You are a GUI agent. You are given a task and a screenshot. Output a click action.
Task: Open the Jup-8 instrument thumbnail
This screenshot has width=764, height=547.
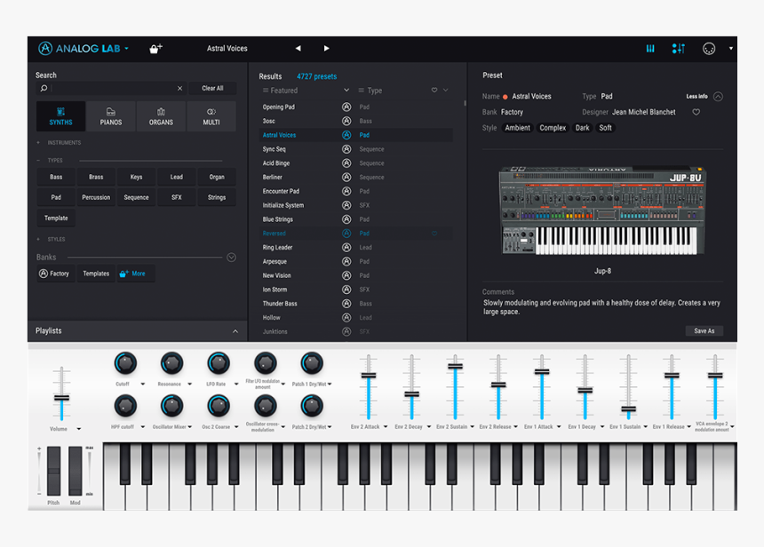coord(602,210)
